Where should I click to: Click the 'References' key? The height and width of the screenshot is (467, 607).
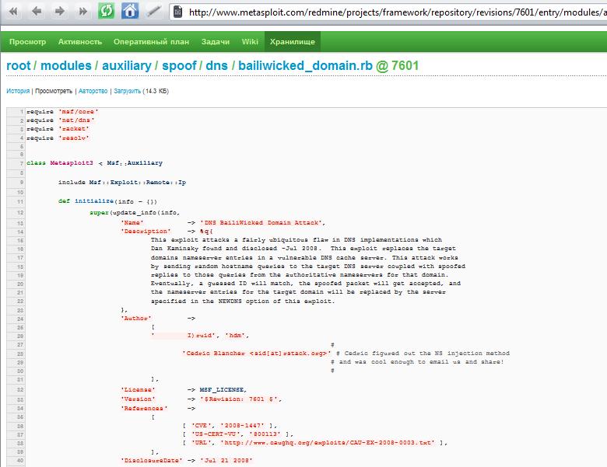(144, 409)
